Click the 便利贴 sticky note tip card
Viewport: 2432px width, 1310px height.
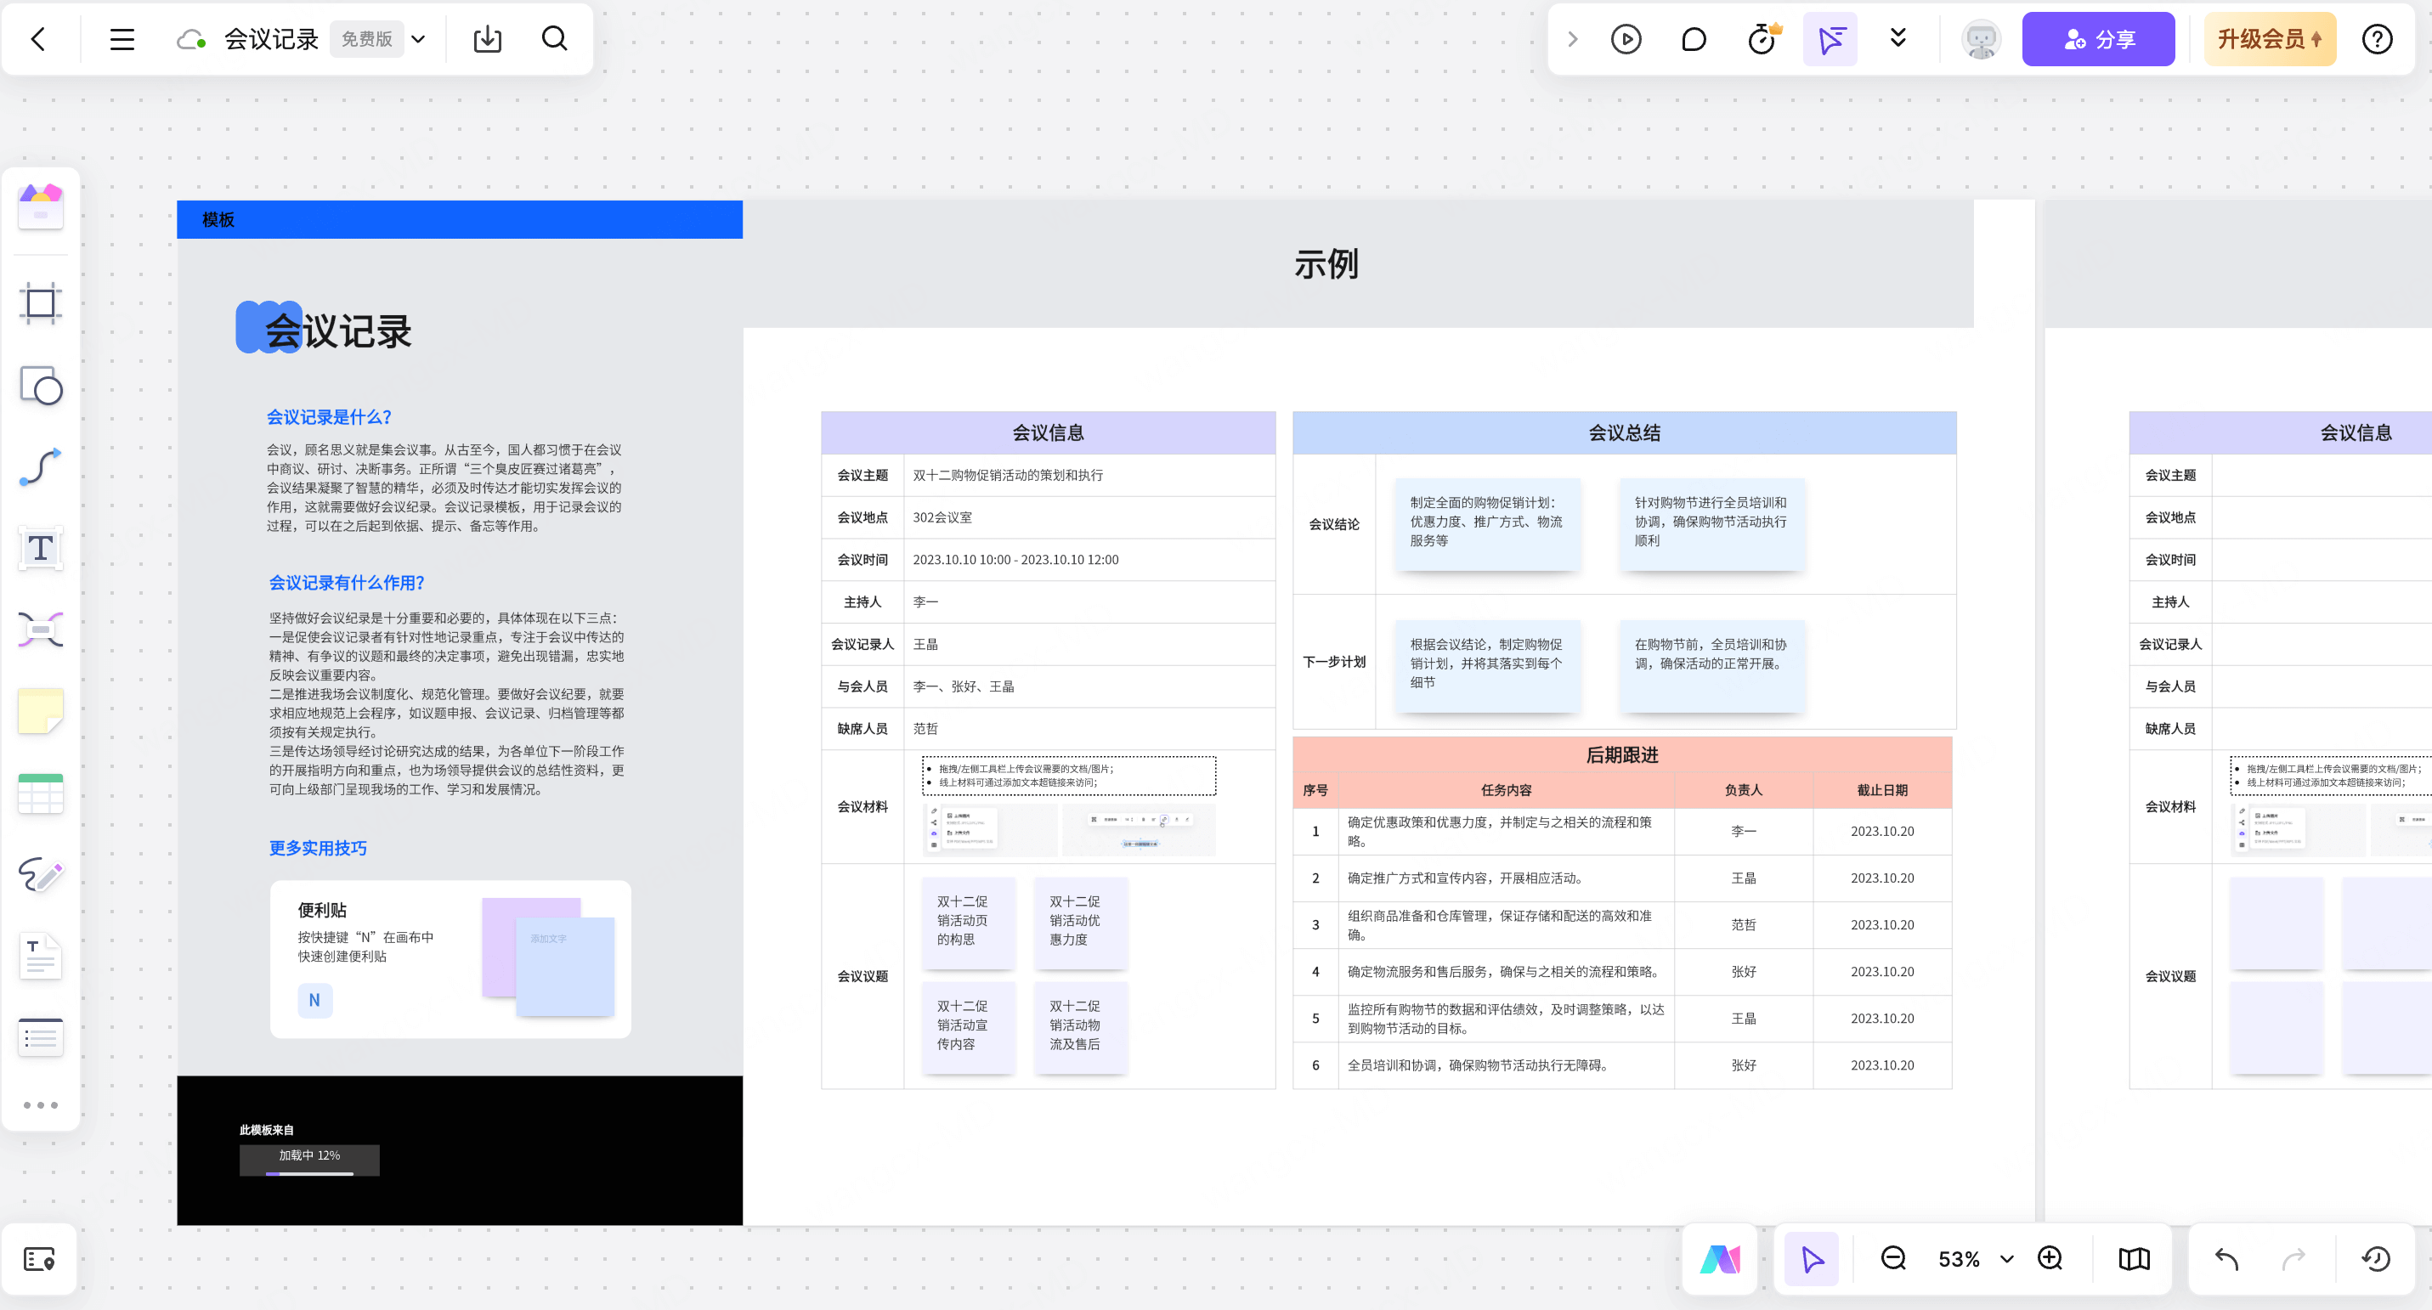[x=450, y=959]
